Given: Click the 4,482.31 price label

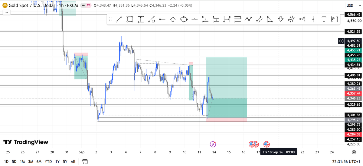Looking at the screenshot, I should click(x=353, y=45).
